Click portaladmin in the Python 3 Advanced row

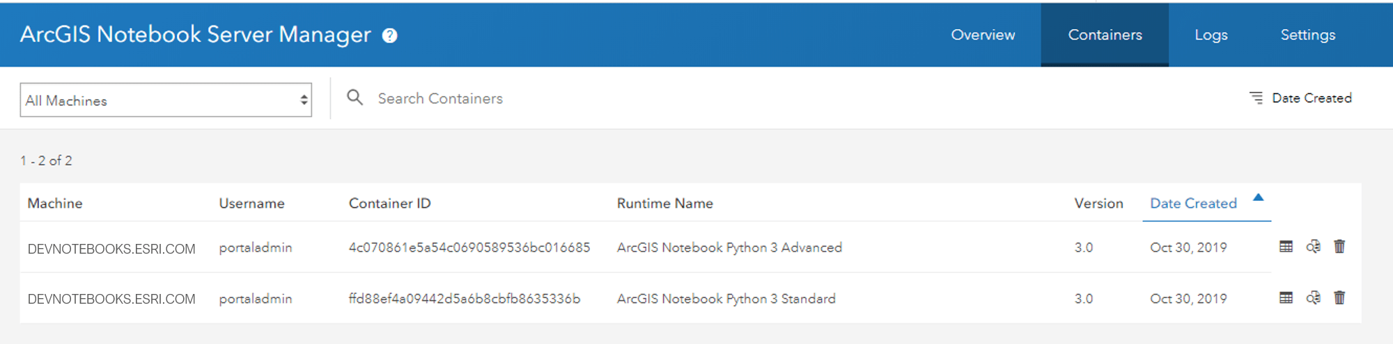tap(256, 248)
